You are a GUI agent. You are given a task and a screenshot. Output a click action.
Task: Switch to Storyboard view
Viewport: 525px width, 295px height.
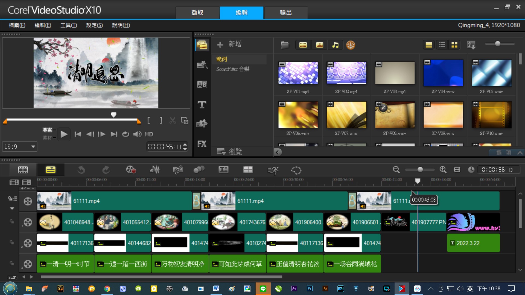click(x=23, y=170)
